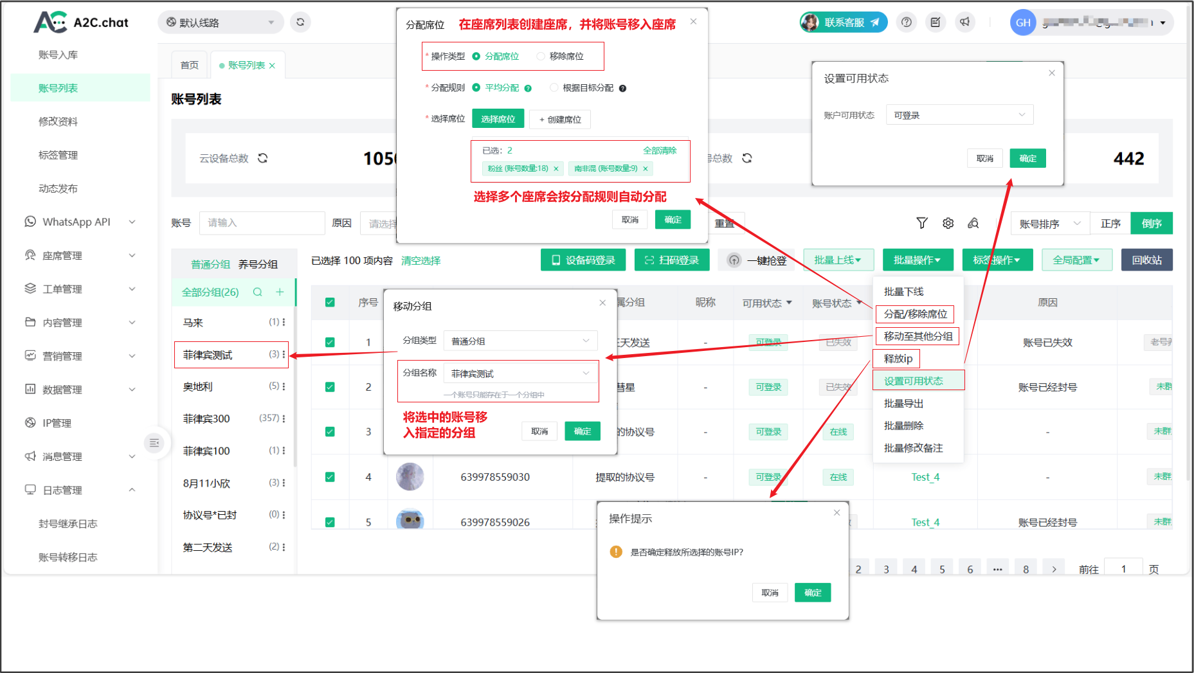Select the 移除席位 radio option
1194x673 pixels.
pyautogui.click(x=541, y=57)
